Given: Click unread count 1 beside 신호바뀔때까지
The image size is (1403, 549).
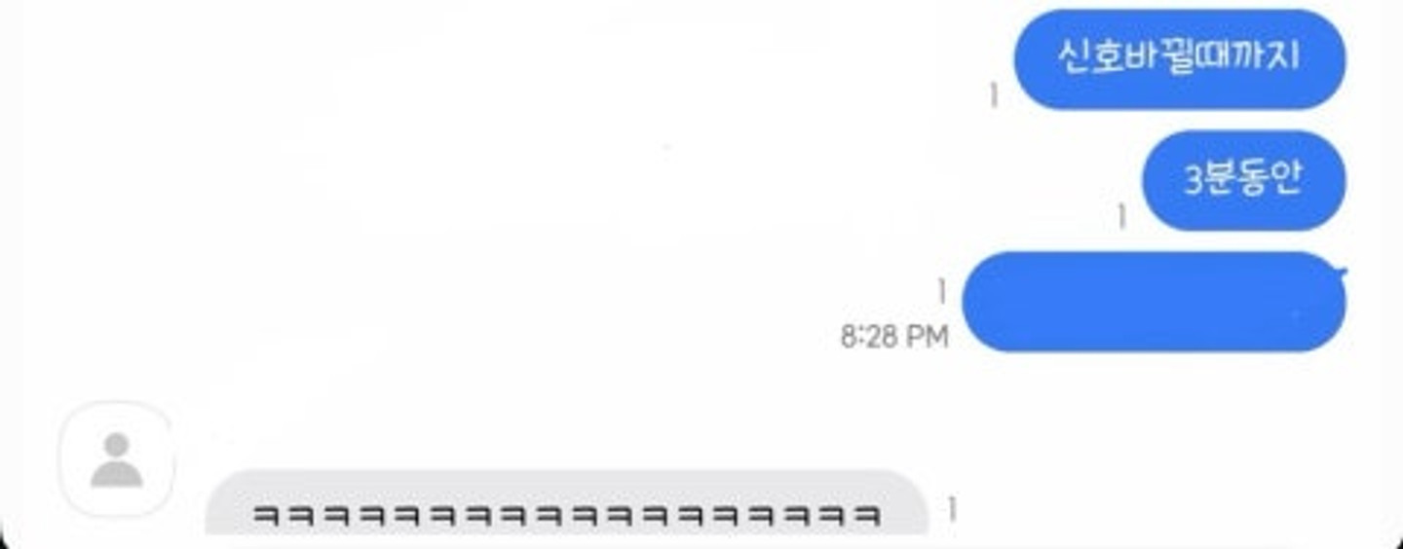Looking at the screenshot, I should (x=994, y=95).
